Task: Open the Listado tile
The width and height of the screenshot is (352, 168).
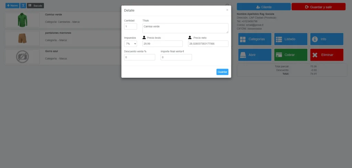Action: point(291,39)
